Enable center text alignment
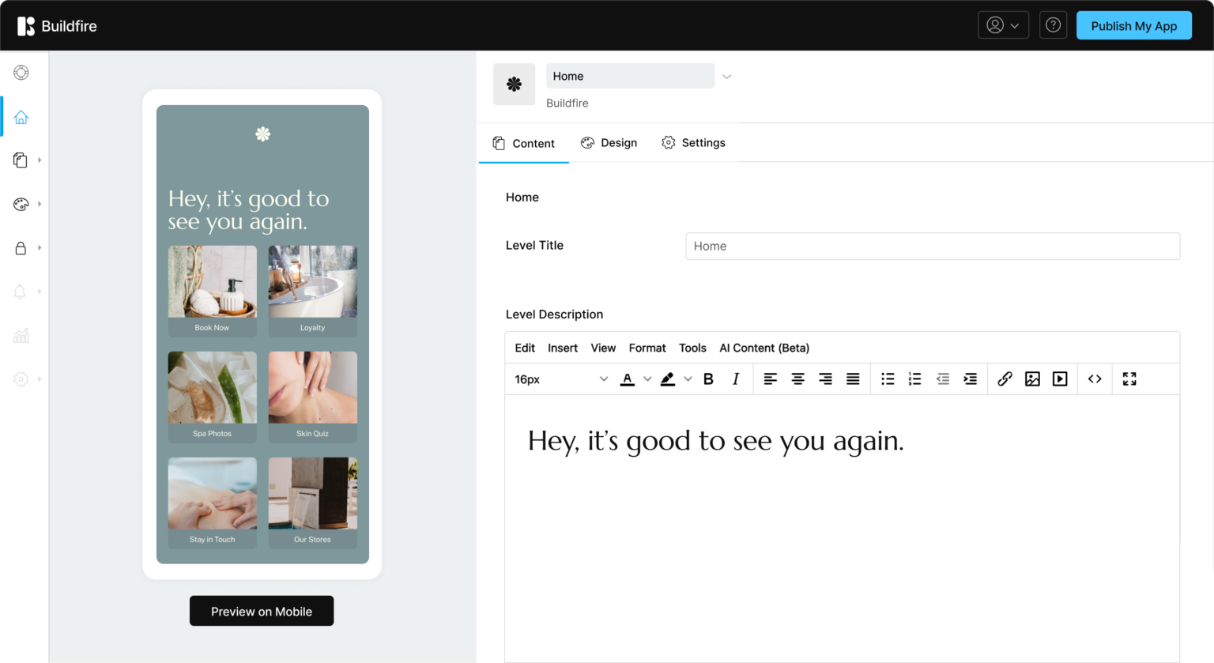This screenshot has width=1214, height=663. click(797, 379)
